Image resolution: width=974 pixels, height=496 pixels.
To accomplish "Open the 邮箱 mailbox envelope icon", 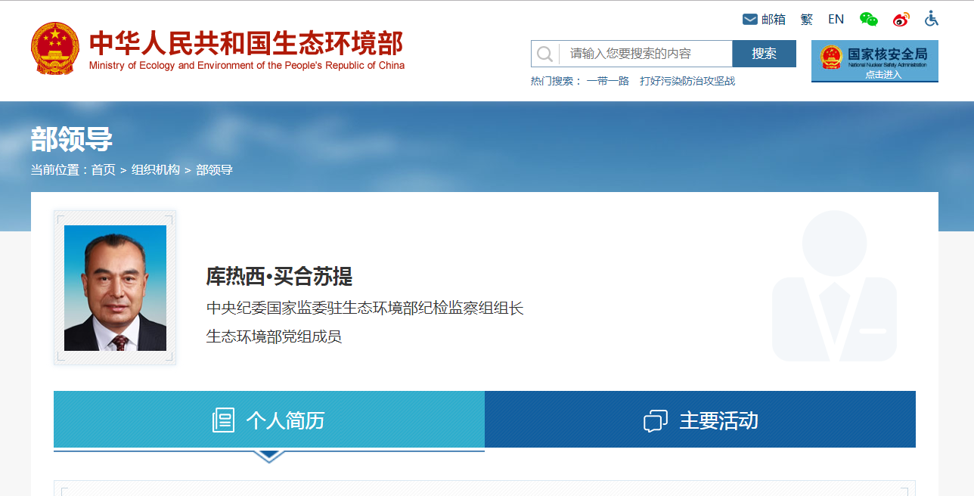I will [x=750, y=19].
